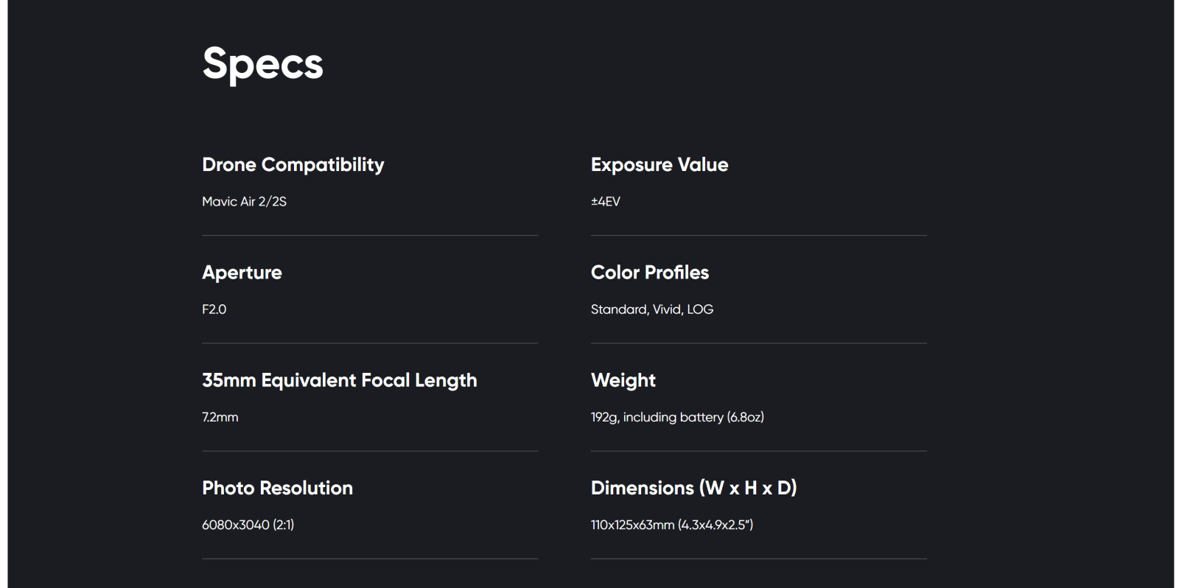
Task: Click the Standard, Vivid, LOG text
Action: [652, 309]
